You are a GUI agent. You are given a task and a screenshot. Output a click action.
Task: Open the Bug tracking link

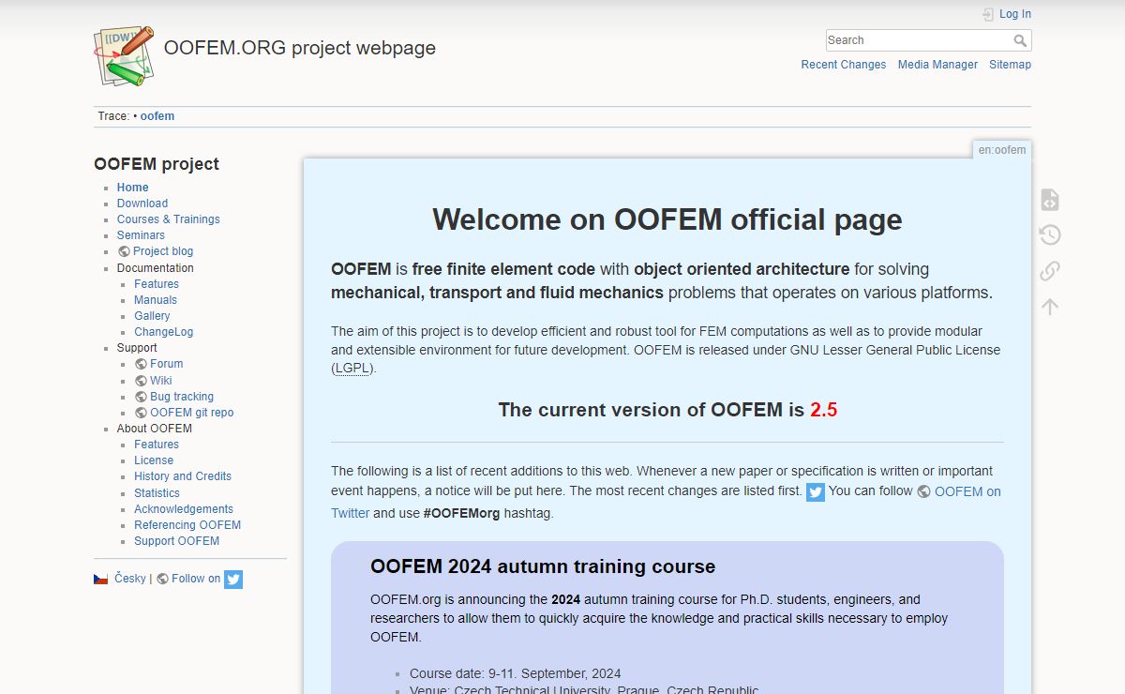point(182,397)
